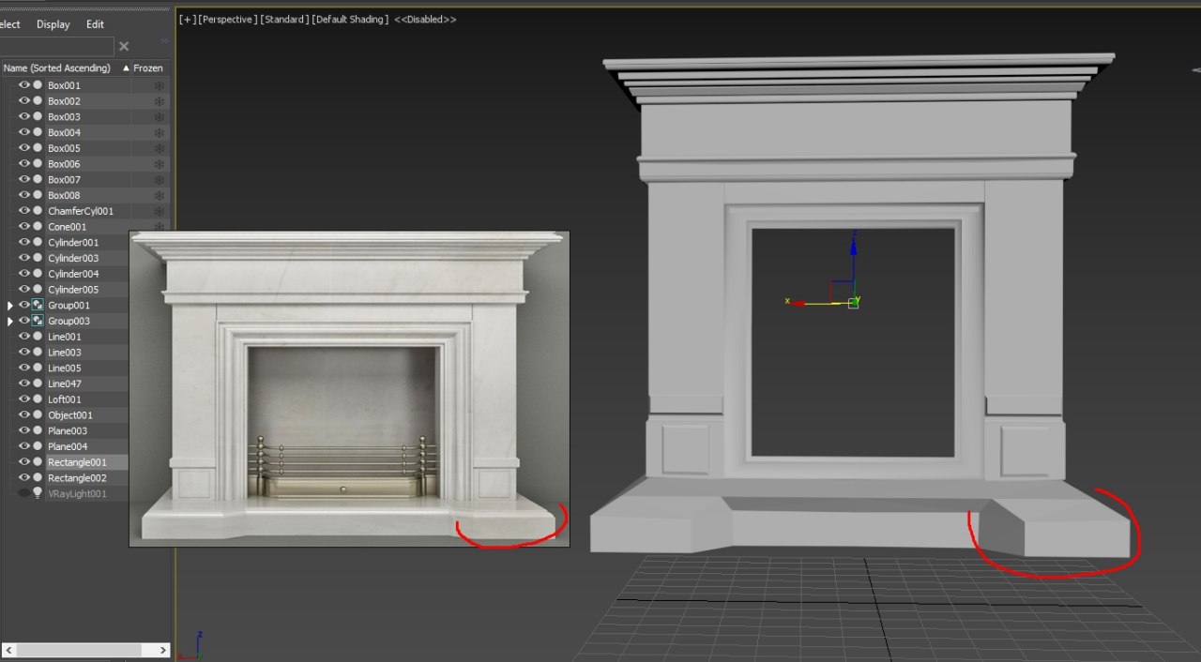Open the [Perspective] viewport menu
The height and width of the screenshot is (662, 1201).
(228, 20)
